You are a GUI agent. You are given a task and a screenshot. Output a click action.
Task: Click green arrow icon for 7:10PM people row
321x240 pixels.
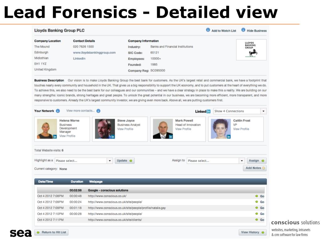coord(256,214)
